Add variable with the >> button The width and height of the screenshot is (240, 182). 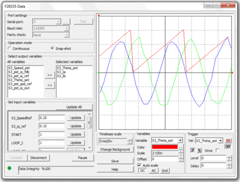click(49, 75)
